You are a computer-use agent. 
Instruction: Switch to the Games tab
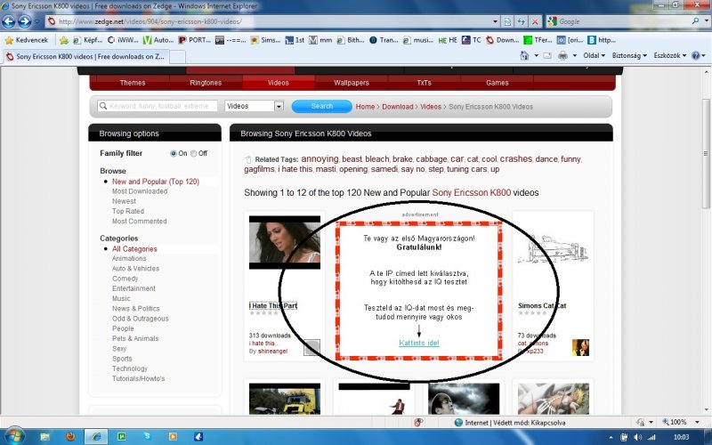click(498, 83)
